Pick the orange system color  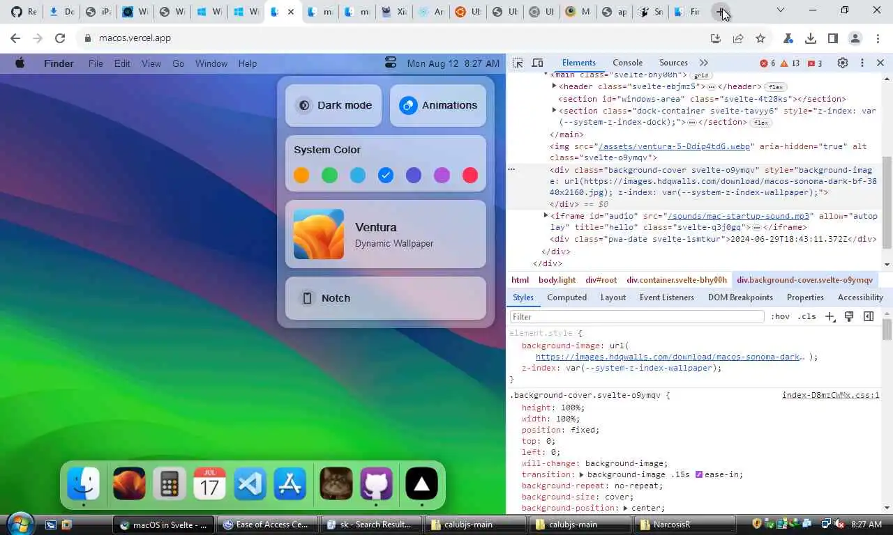(x=301, y=175)
